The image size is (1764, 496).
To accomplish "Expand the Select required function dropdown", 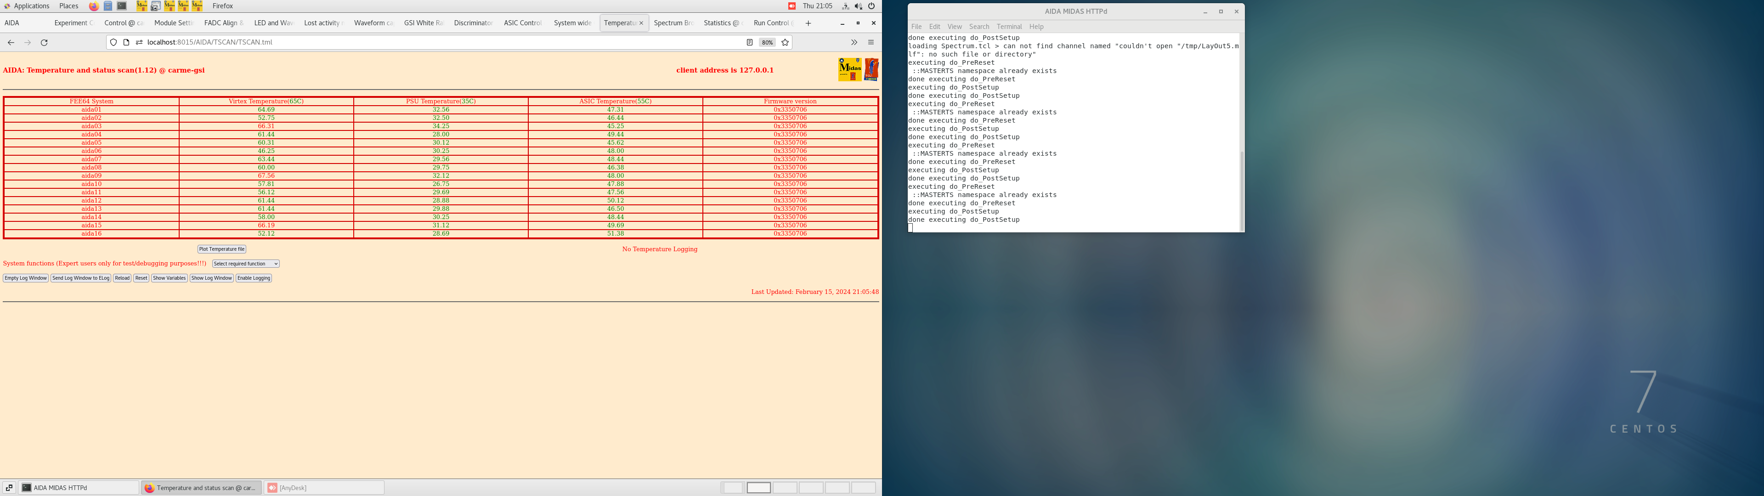I will coord(245,264).
